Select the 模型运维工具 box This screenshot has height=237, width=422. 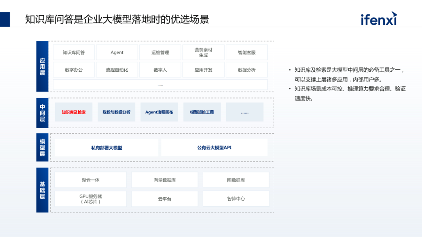click(202, 112)
